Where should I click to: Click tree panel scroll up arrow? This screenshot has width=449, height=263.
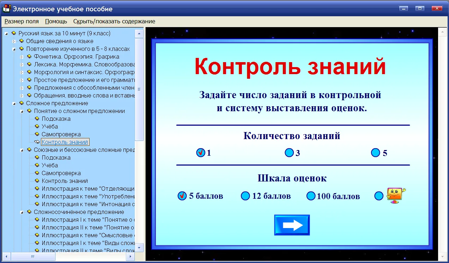[x=139, y=34]
